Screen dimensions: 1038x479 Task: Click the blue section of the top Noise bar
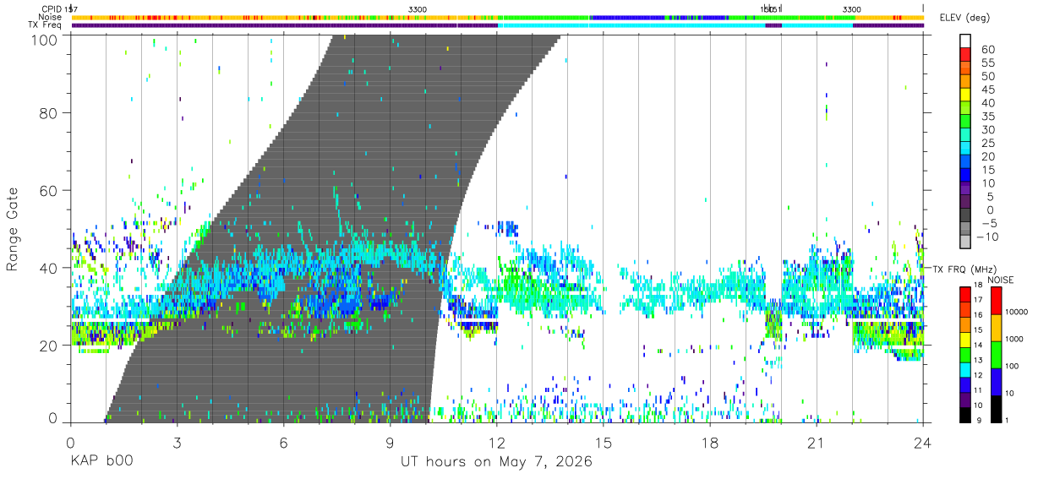click(x=630, y=17)
